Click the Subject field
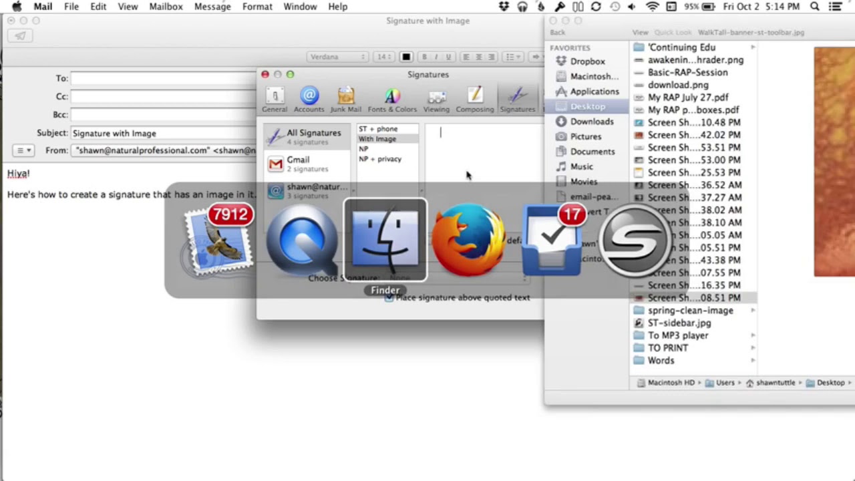The height and width of the screenshot is (481, 855). click(x=164, y=133)
